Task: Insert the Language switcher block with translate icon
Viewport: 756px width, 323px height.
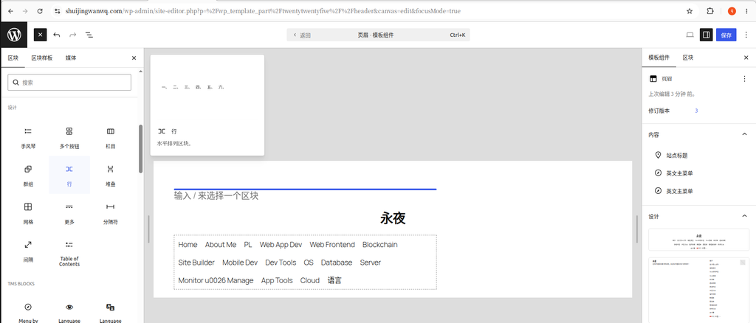Action: click(x=111, y=313)
